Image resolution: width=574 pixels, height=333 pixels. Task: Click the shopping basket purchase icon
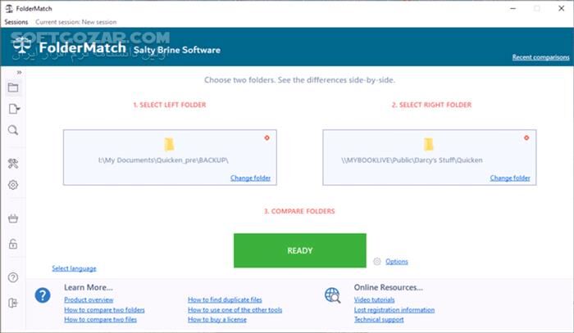[13, 218]
